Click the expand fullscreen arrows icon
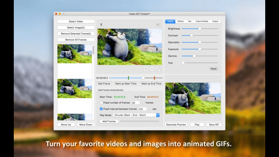Image resolution: width=279 pixels, height=157 pixels. 158,69
